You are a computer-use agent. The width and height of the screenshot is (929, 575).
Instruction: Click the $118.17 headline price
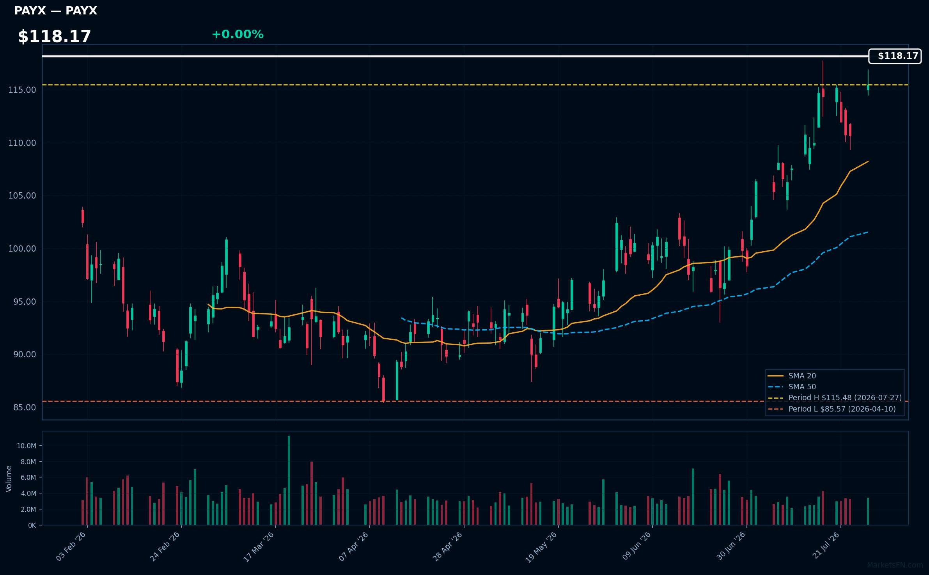pos(54,37)
